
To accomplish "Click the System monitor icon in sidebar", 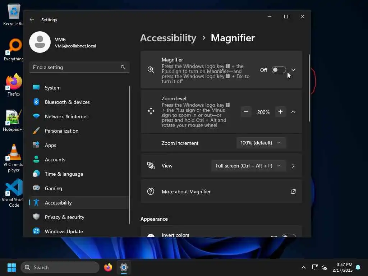I will 36,88.
